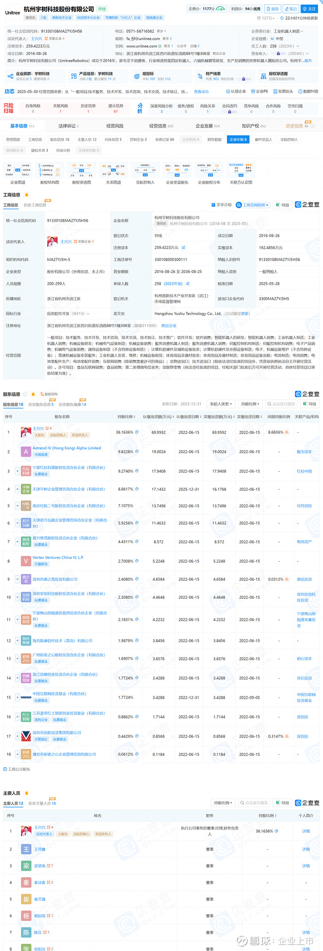Viewport: 323px width, 951px height.
Task: Open 详情 for 梁望南 row
Action: click(x=306, y=866)
